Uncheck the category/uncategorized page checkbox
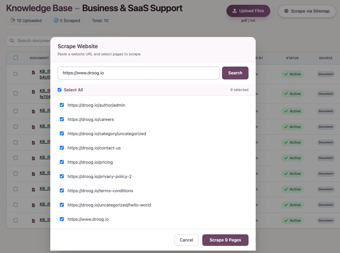The image size is (340, 253). [62, 134]
